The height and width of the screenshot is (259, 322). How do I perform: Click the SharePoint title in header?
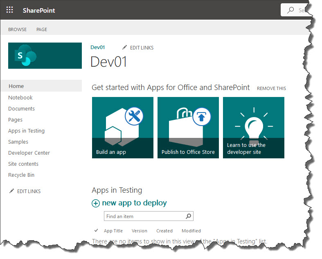39,10
